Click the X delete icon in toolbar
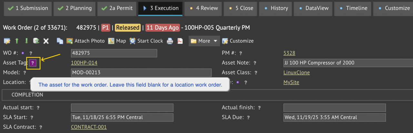 (46, 41)
